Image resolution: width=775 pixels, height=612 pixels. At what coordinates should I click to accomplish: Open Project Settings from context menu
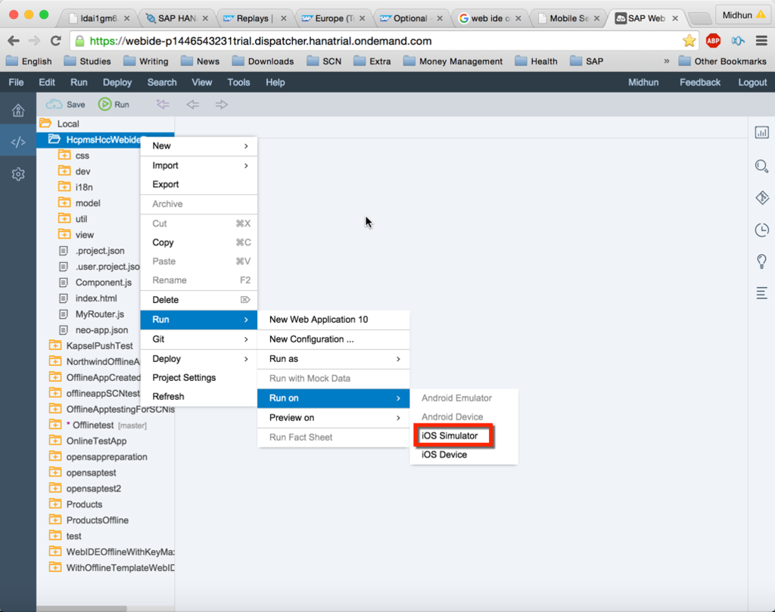point(199,377)
